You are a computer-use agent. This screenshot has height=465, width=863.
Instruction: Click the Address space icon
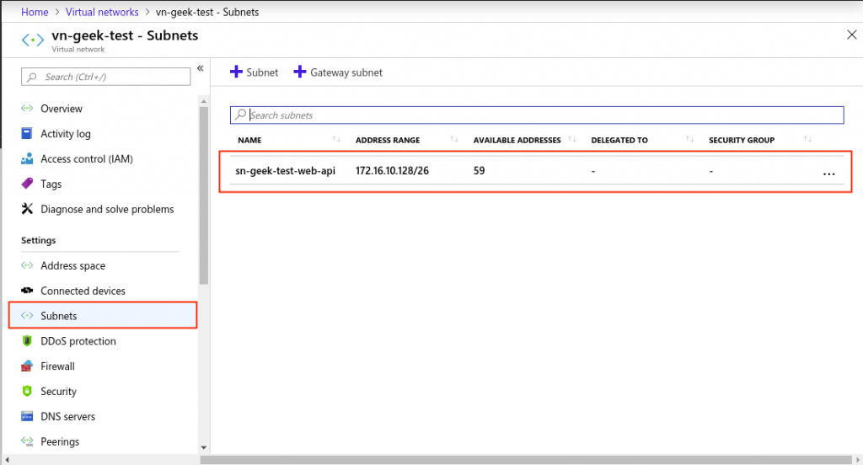click(27, 265)
